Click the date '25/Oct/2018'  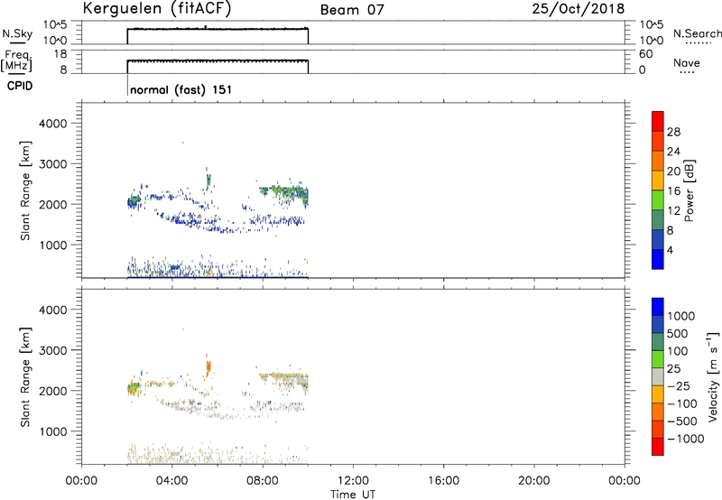[578, 9]
